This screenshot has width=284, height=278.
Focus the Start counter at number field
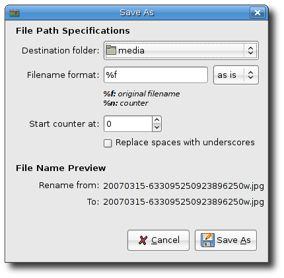[128, 124]
